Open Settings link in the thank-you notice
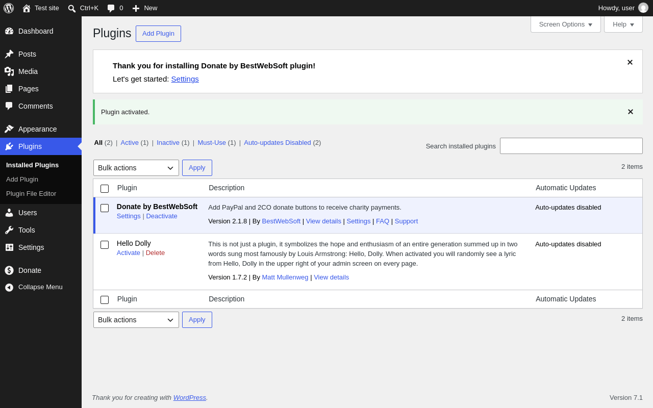The height and width of the screenshot is (408, 653). pos(185,79)
